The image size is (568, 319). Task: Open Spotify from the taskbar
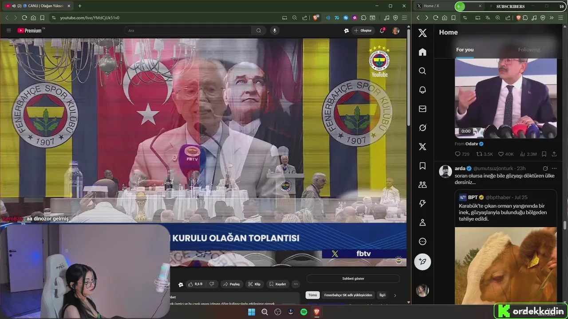tap(304, 312)
